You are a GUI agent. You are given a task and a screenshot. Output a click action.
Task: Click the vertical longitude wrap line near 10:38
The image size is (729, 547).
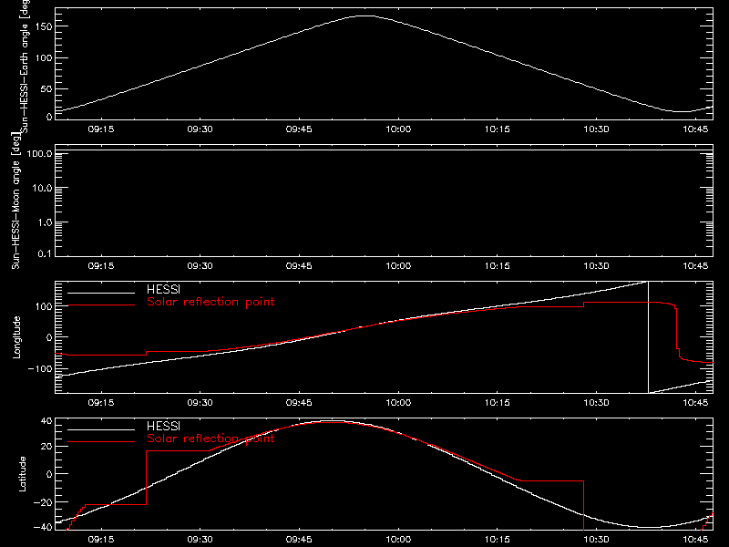pyautogui.click(x=648, y=337)
